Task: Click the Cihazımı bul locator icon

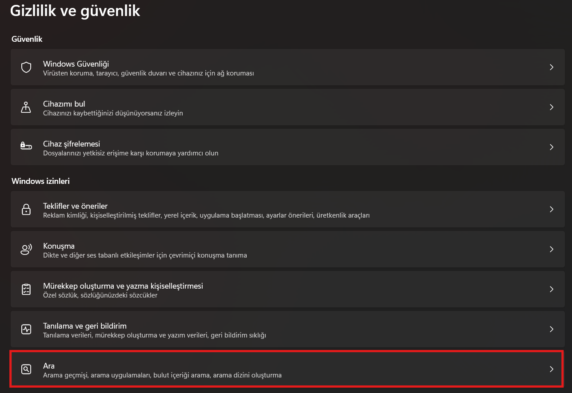Action: click(x=26, y=107)
